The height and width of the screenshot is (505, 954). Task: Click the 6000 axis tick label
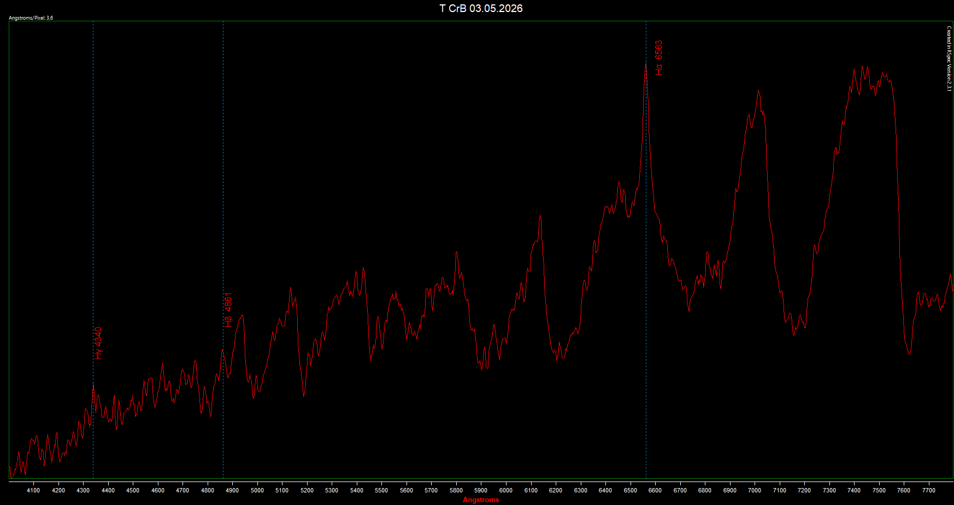coord(506,490)
